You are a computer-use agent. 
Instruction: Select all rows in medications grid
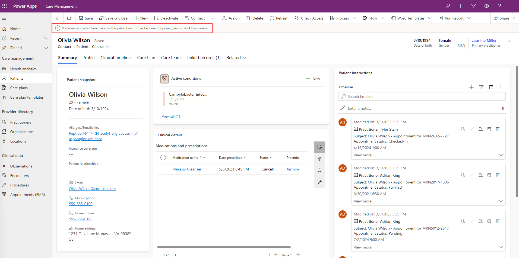coord(163,157)
